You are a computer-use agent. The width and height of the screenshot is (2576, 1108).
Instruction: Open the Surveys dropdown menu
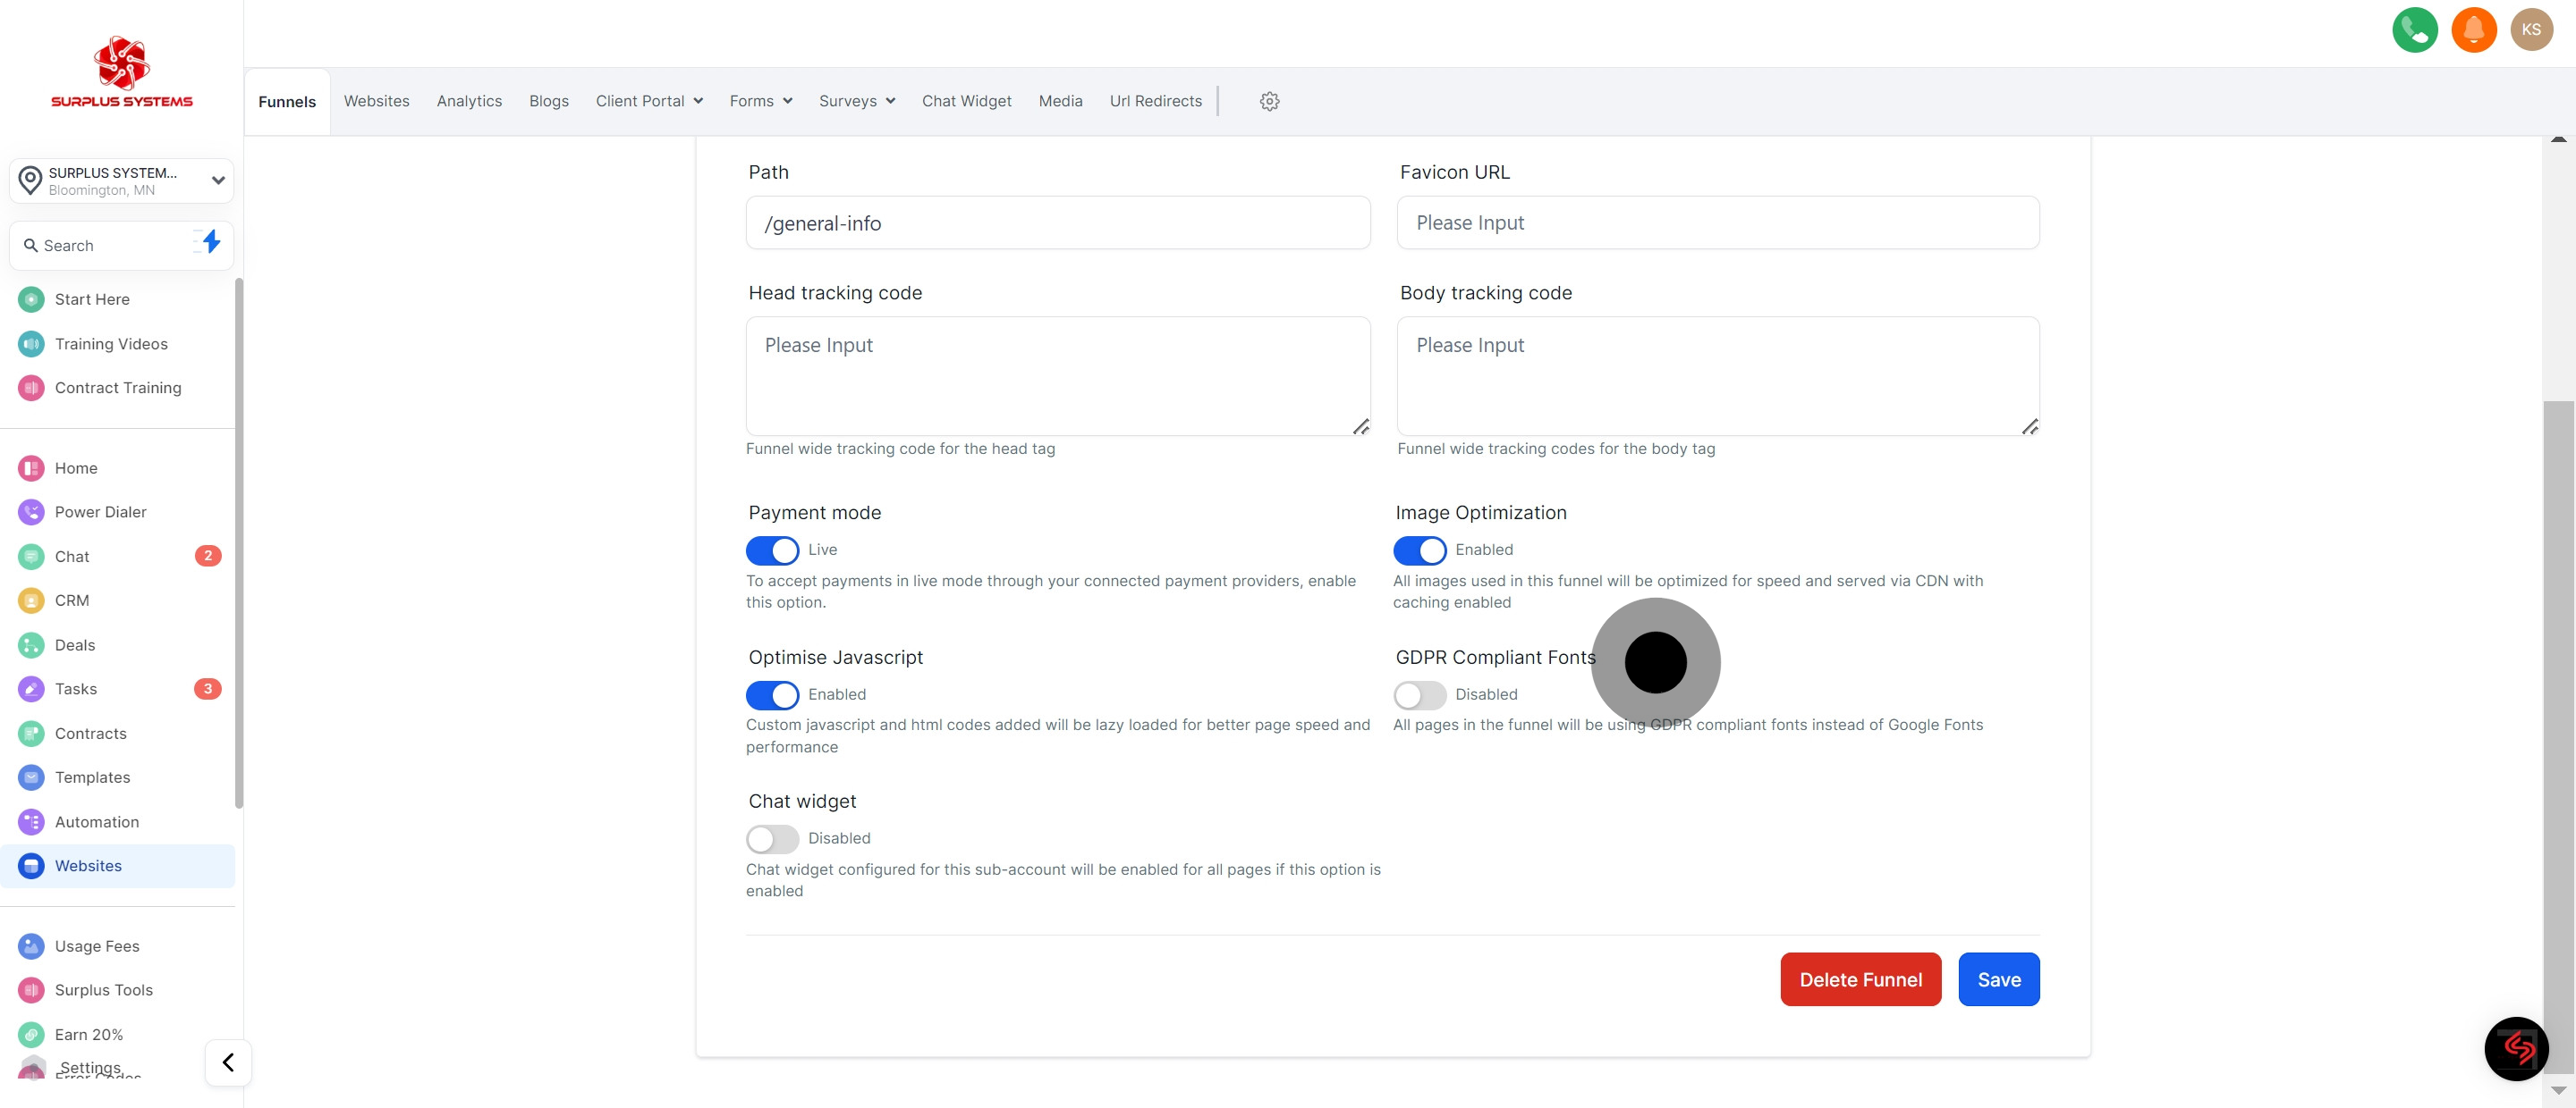coord(856,101)
